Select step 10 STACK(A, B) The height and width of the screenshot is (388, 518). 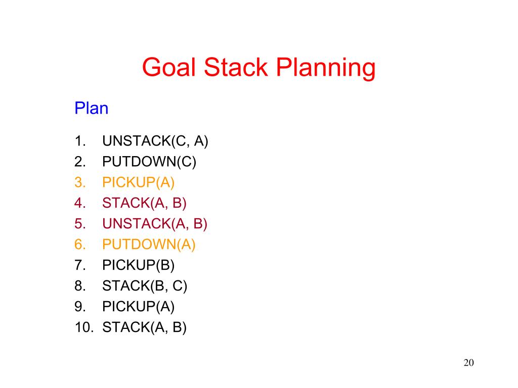[x=144, y=327]
